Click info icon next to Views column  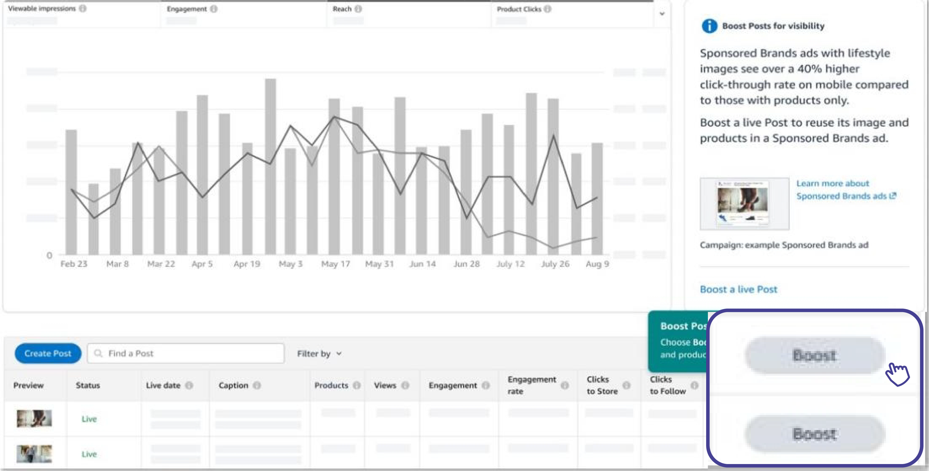point(405,385)
